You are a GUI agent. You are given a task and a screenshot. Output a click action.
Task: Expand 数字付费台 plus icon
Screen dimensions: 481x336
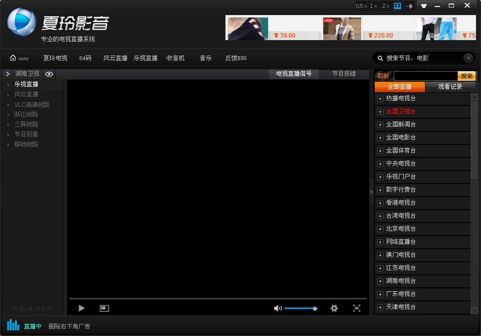point(380,190)
